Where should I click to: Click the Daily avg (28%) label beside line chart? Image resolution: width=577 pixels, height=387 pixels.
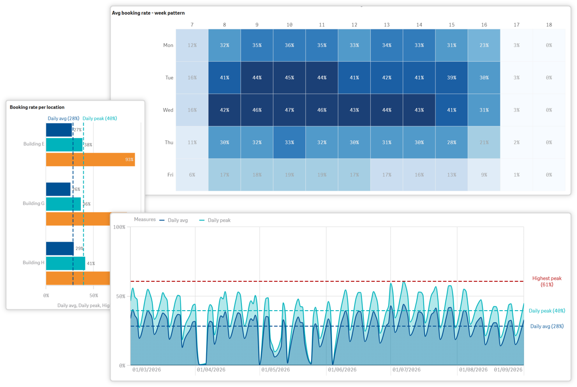tap(547, 326)
